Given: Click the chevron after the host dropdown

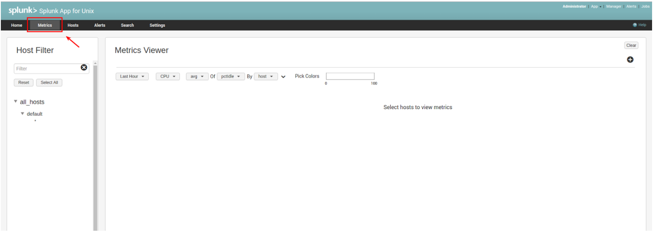Looking at the screenshot, I should click(x=283, y=77).
